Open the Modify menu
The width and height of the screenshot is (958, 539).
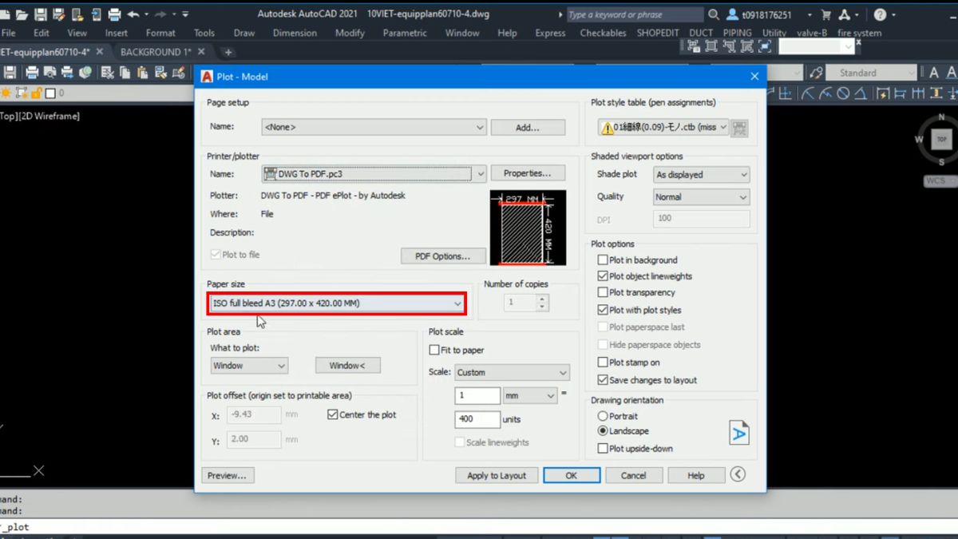pyautogui.click(x=350, y=33)
